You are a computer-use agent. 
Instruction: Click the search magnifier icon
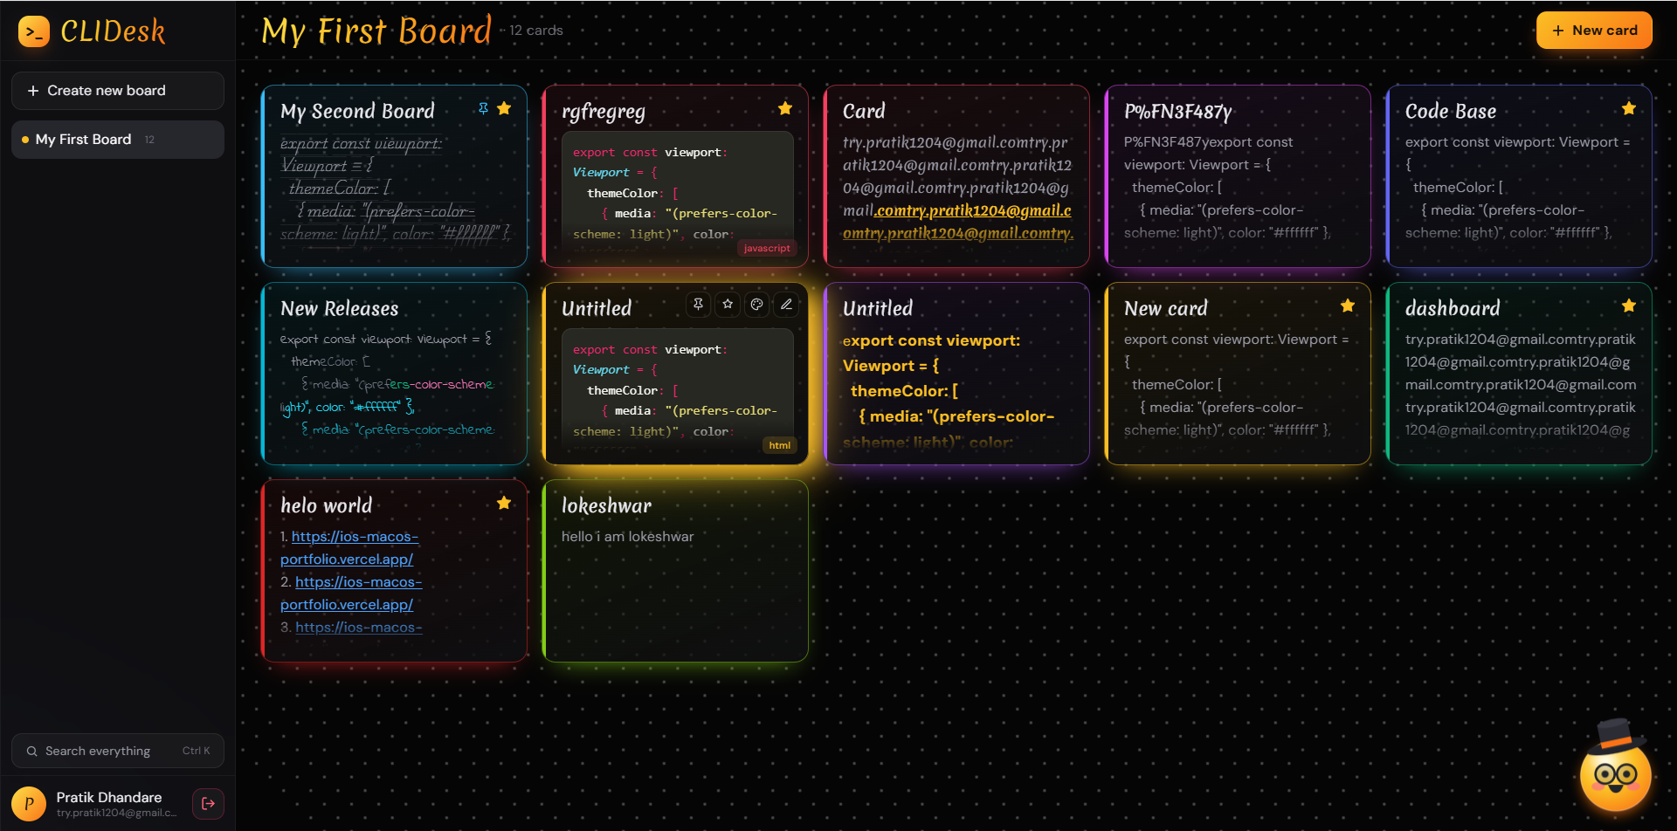point(31,752)
